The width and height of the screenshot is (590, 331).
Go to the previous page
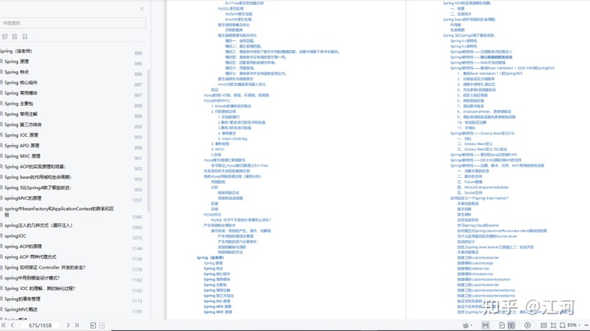(12, 325)
